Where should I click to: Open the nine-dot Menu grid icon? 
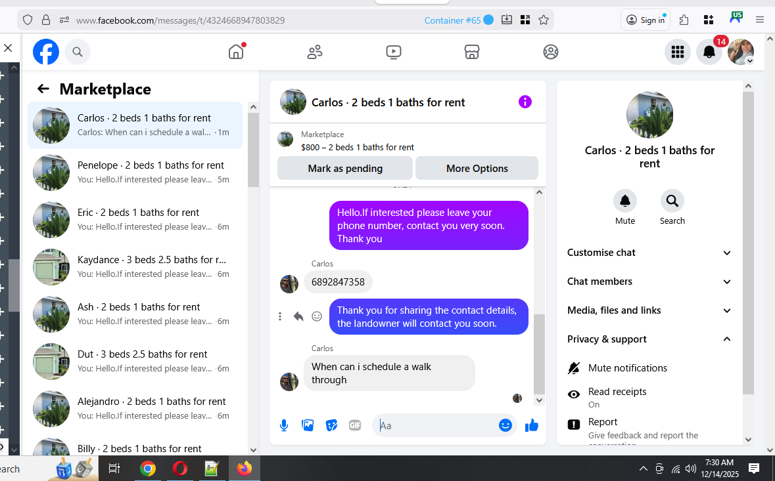(x=678, y=52)
